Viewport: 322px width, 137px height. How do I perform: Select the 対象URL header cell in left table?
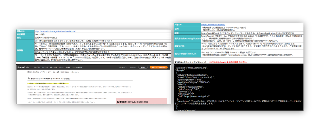(25, 32)
